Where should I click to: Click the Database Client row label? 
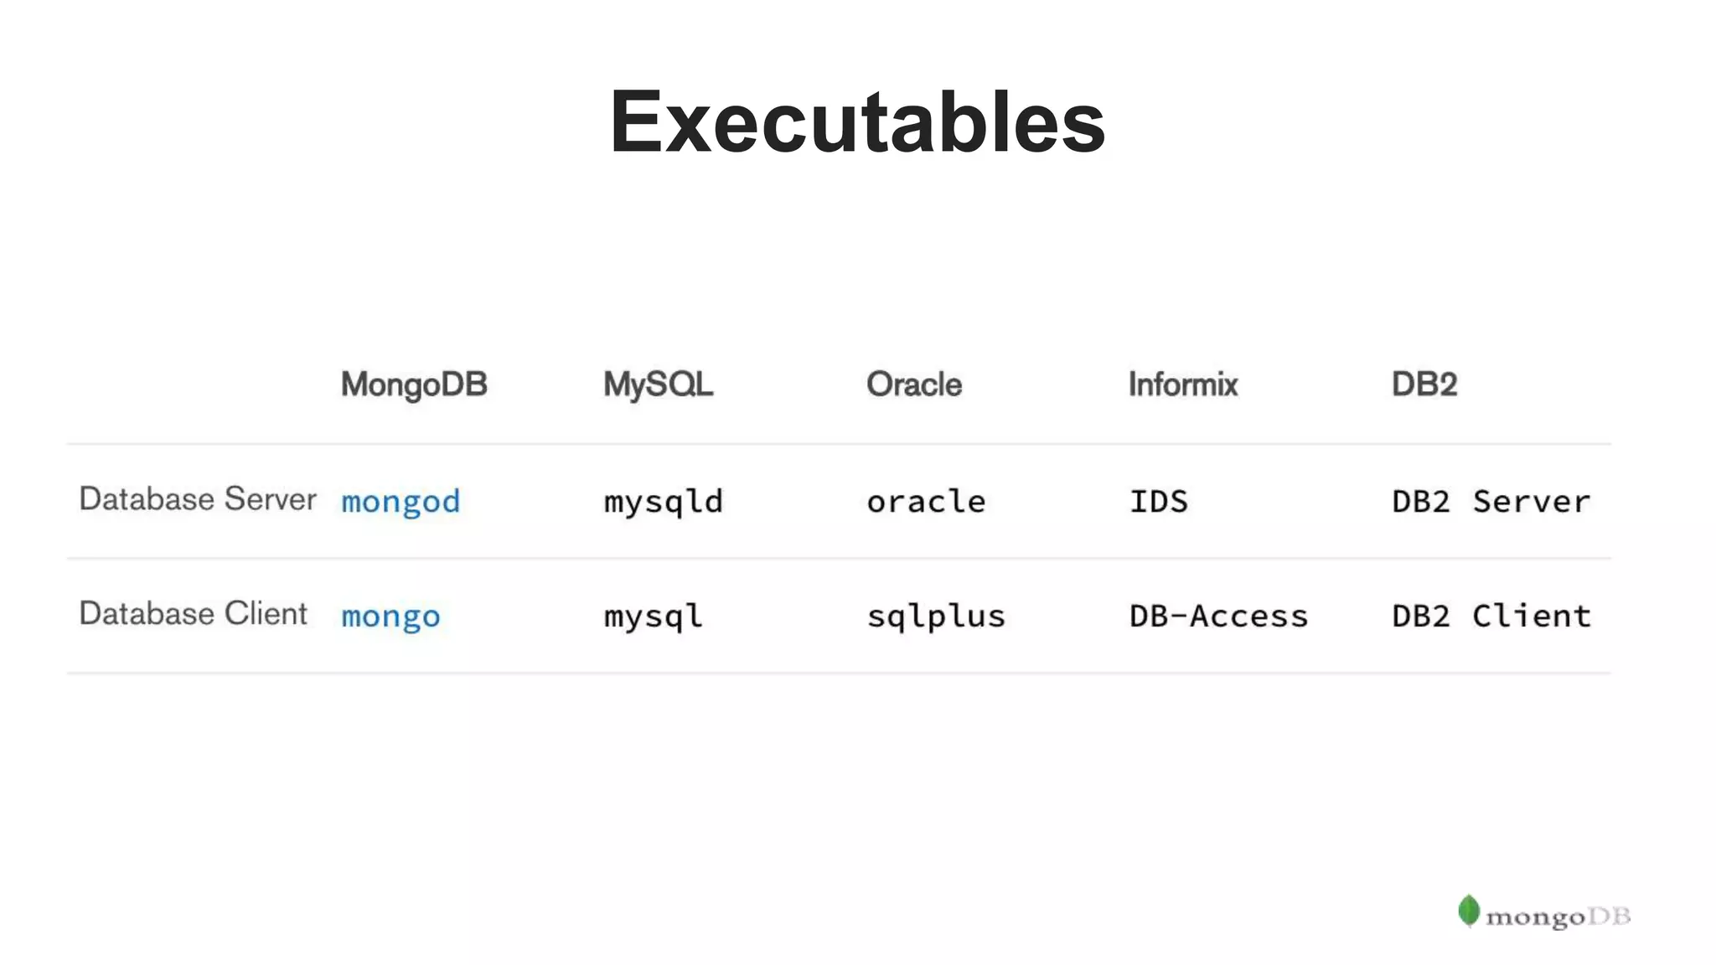[x=194, y=614]
